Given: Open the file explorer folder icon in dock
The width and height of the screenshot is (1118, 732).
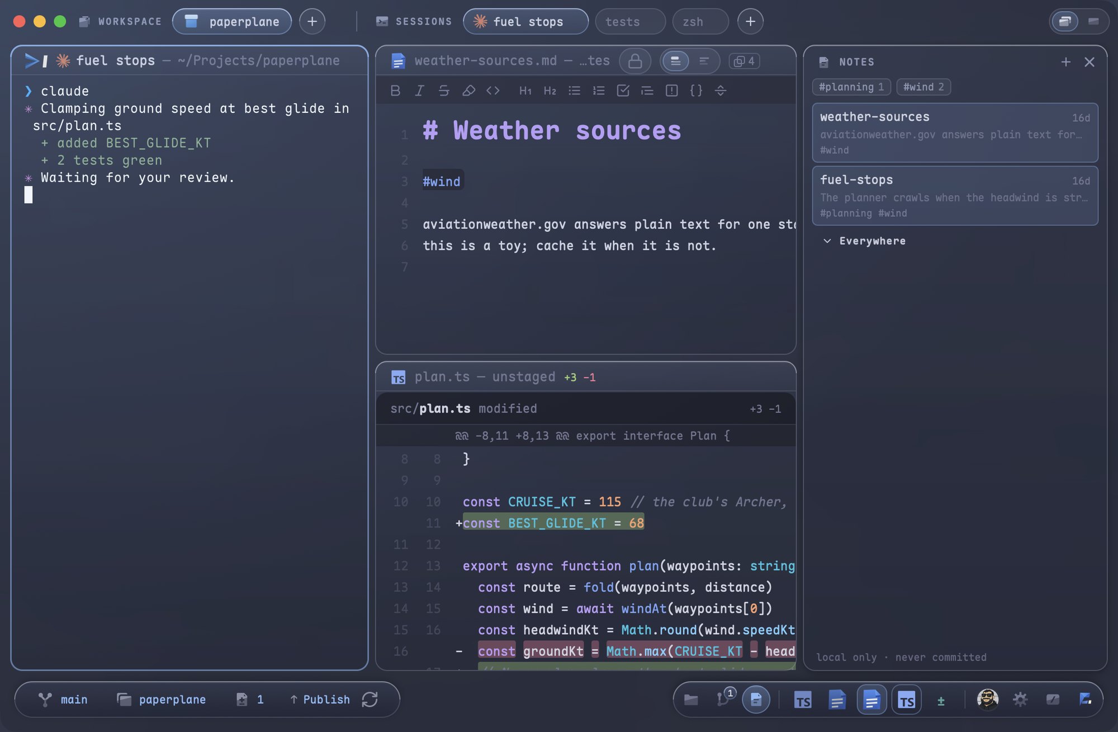Looking at the screenshot, I should click(x=691, y=700).
